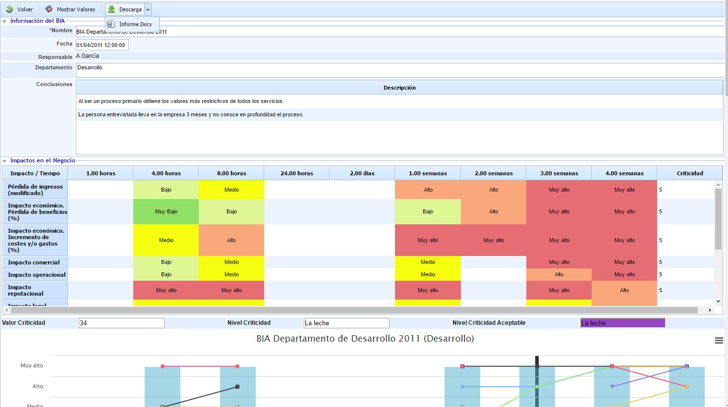Click the green Volver back arrow icon
The width and height of the screenshot is (728, 407).
[9, 9]
